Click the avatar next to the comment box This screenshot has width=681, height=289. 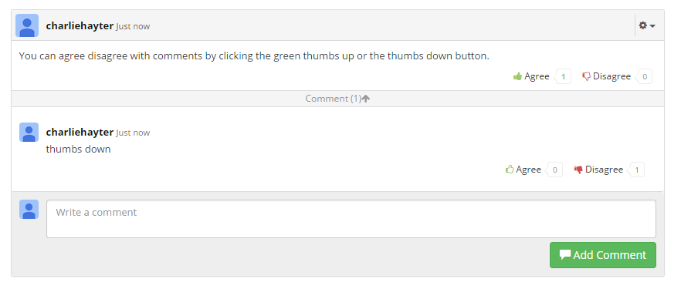coord(29,210)
